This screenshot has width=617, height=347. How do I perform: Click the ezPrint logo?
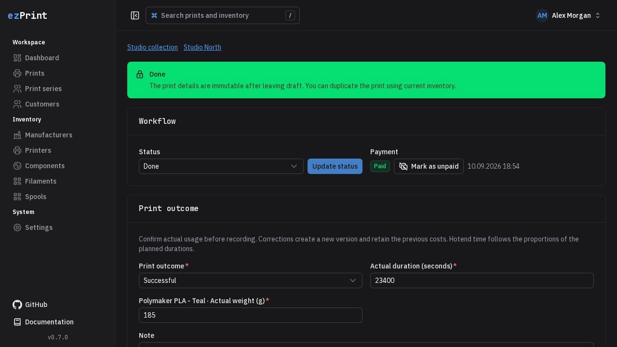click(27, 15)
